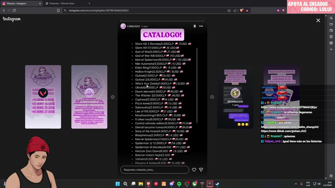Screen dimensions: 335x188
Task: Open tiktok.com/@shan.chi2 link in chat
Action: 283,131
